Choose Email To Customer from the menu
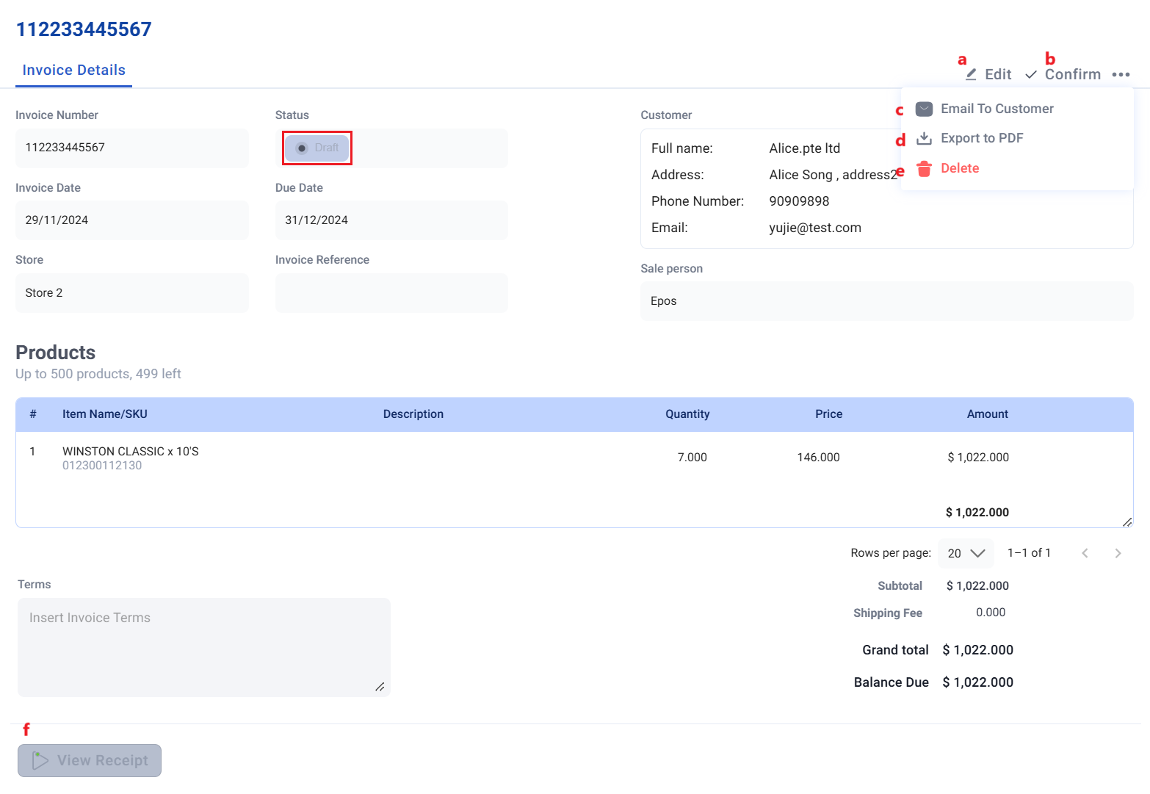The image size is (1150, 794). [997, 108]
